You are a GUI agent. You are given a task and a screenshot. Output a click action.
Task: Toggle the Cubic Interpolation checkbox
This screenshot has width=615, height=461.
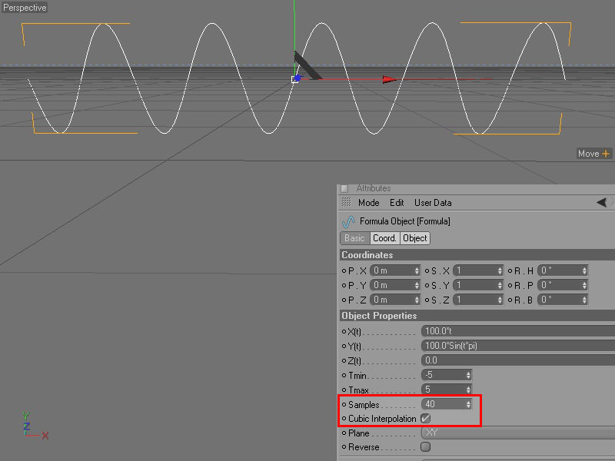pos(426,419)
